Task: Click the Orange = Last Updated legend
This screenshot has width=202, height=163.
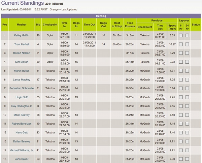Action: (x=63, y=9)
